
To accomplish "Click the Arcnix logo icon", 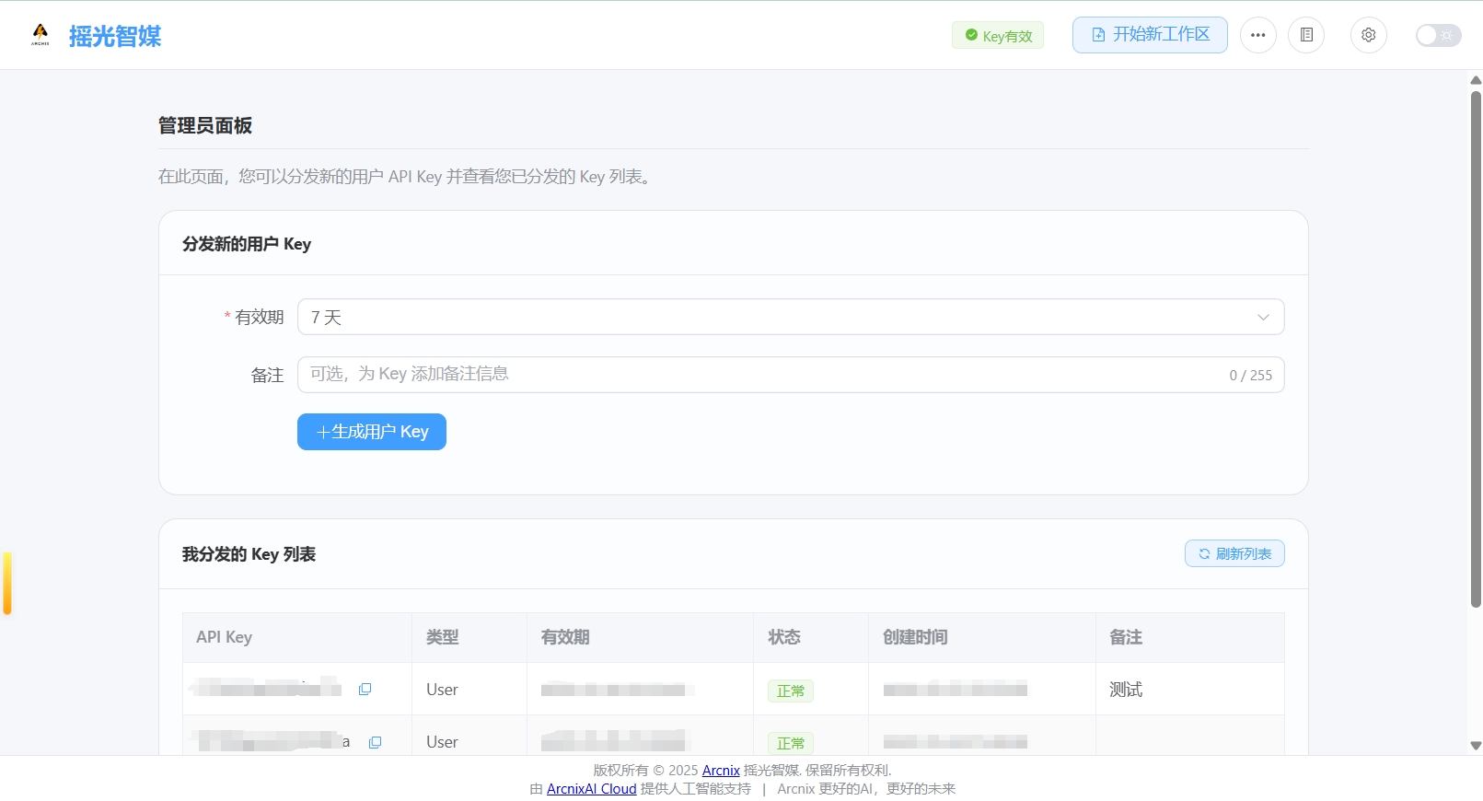I will pyautogui.click(x=41, y=35).
